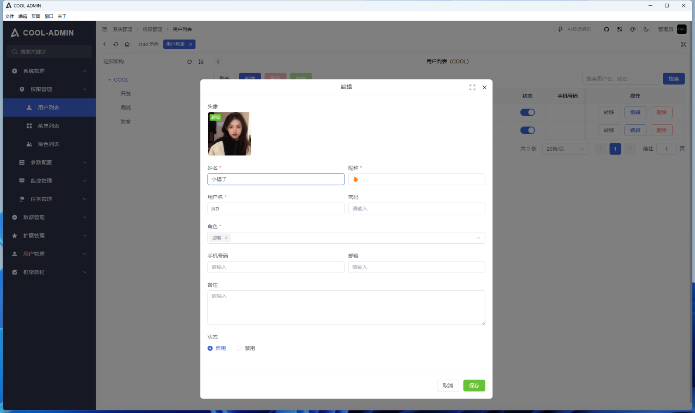
Task: Close the 用户列表 tab
Action: pyautogui.click(x=191, y=44)
